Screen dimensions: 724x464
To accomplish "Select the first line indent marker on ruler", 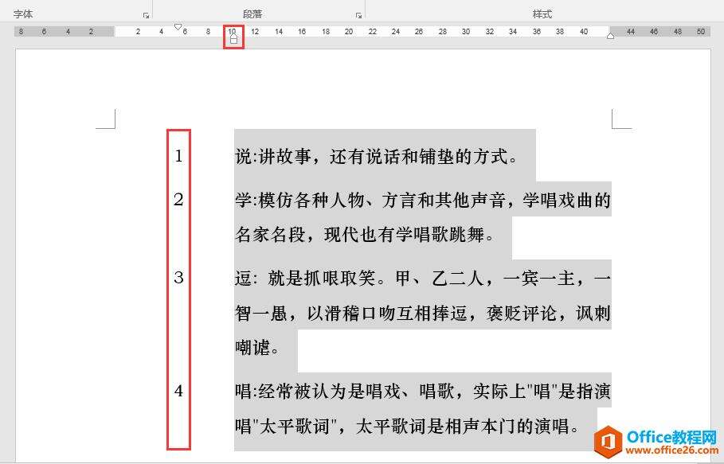I will [178, 27].
